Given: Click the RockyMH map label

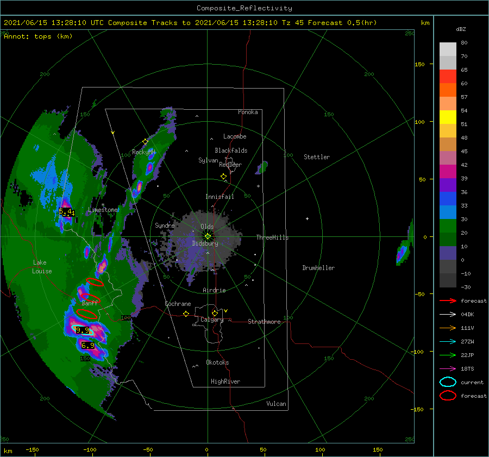Looking at the screenshot, I should [143, 152].
